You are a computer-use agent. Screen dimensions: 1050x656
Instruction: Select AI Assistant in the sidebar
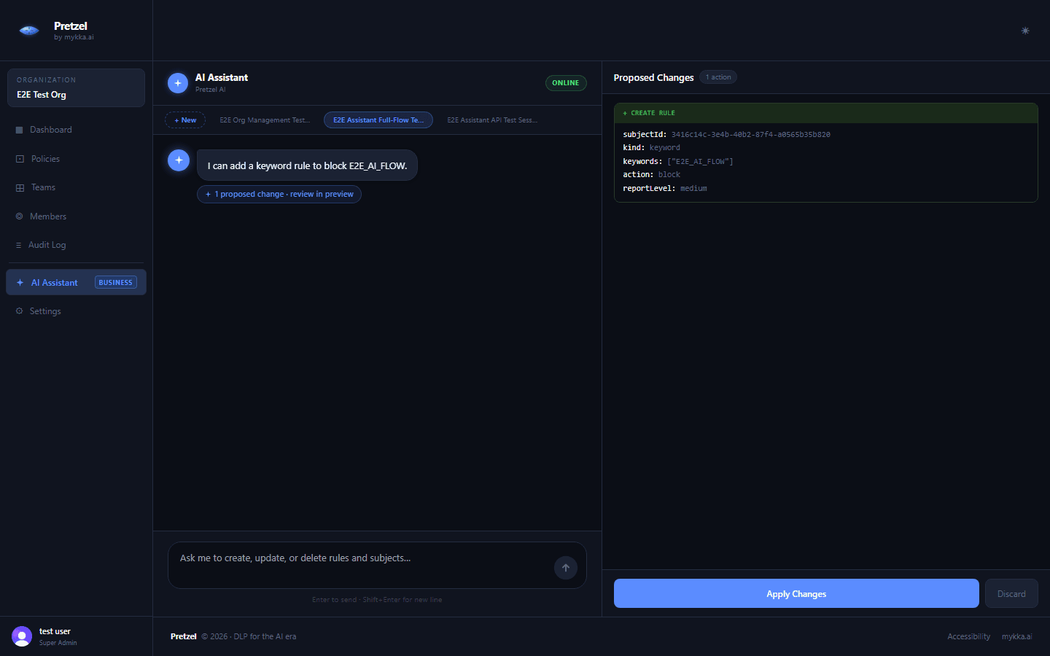coord(76,282)
